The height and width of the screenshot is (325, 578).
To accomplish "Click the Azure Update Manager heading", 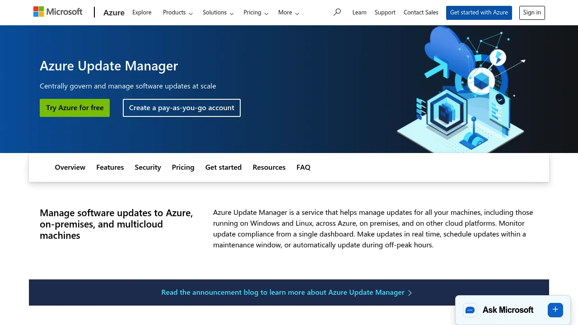I will tap(109, 66).
